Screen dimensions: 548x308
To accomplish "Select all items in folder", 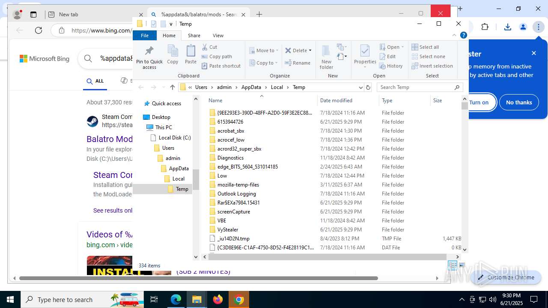I will pos(425,47).
